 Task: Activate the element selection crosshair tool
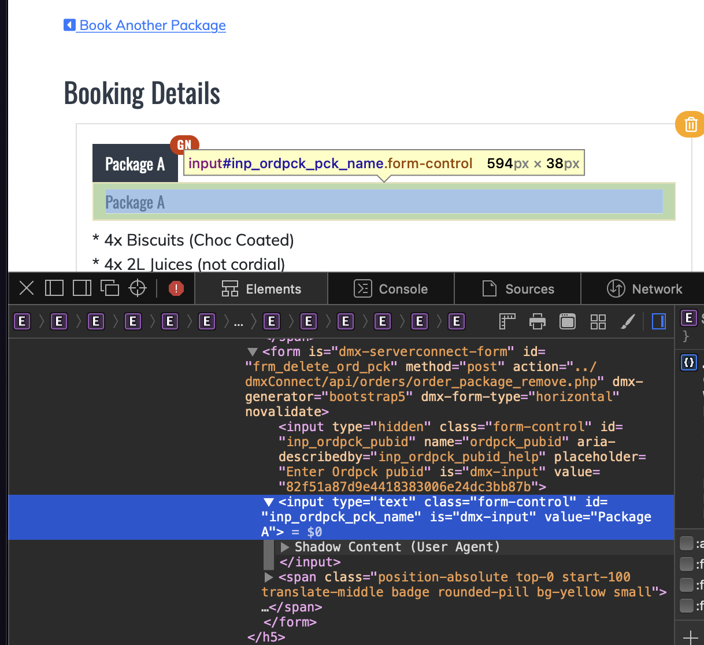tap(138, 288)
